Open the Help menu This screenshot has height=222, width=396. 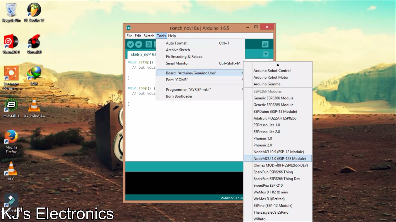(x=172, y=36)
